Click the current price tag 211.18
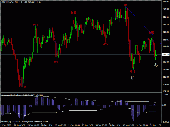Screen dimensions: 170x127 click(166, 54)
